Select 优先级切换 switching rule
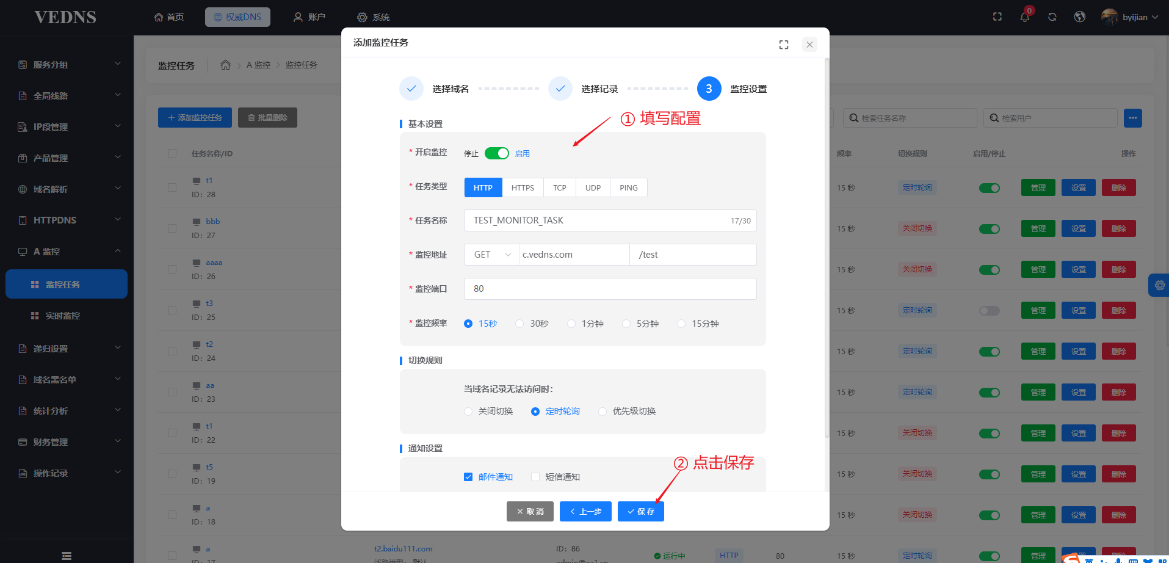The image size is (1169, 563). tap(627, 412)
